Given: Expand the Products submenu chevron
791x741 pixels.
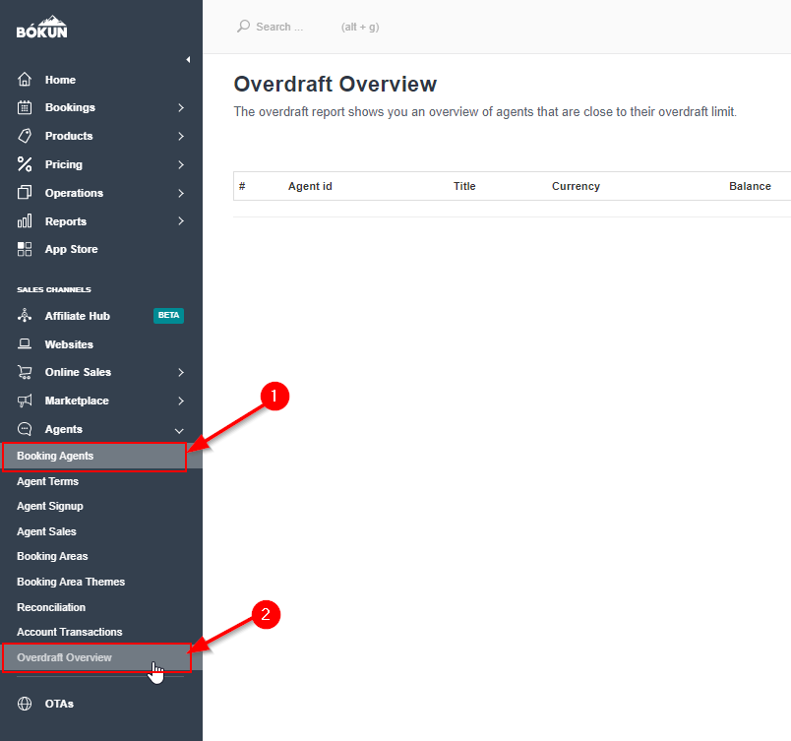Looking at the screenshot, I should [181, 136].
